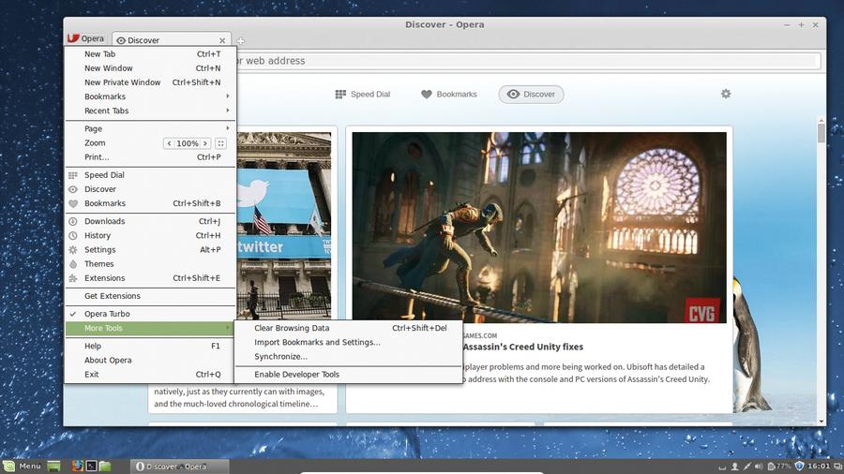
Task: Select About Opera
Action: coord(151,360)
